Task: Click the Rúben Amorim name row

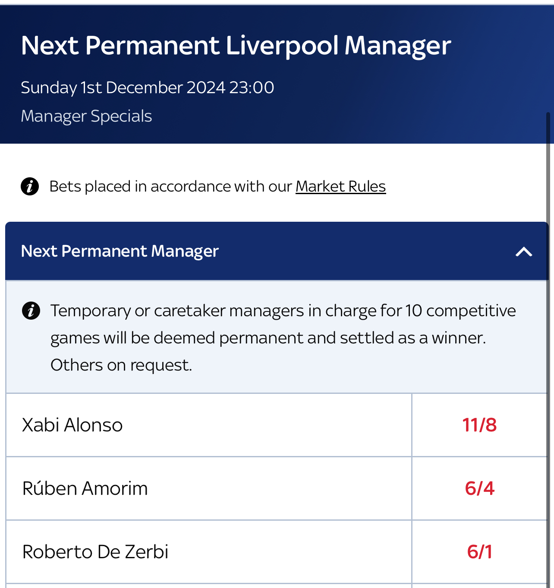Action: (x=209, y=488)
